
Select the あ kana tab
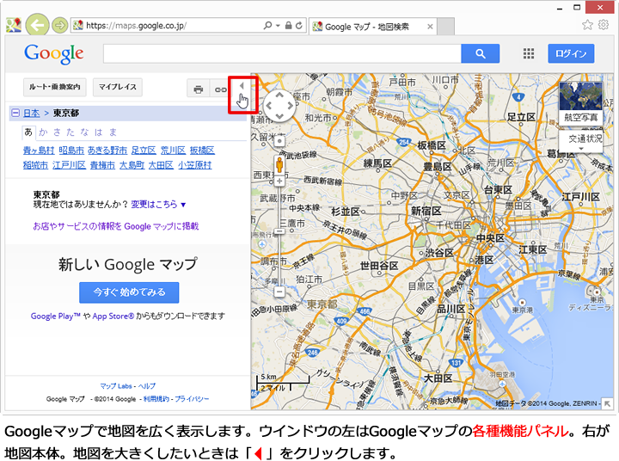click(28, 132)
